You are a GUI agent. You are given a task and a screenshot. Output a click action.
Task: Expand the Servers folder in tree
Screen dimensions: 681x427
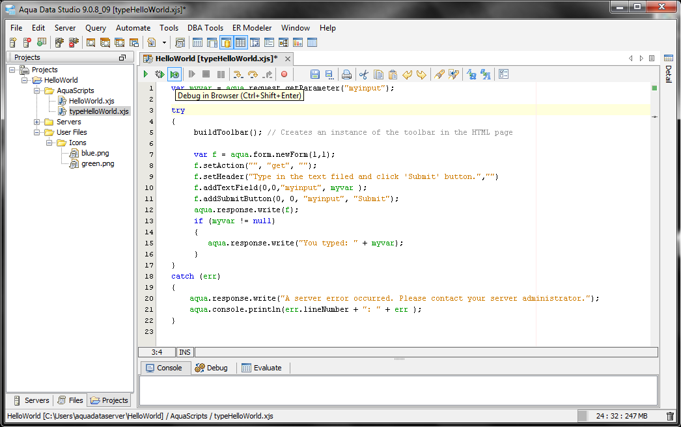pyautogui.click(x=37, y=122)
